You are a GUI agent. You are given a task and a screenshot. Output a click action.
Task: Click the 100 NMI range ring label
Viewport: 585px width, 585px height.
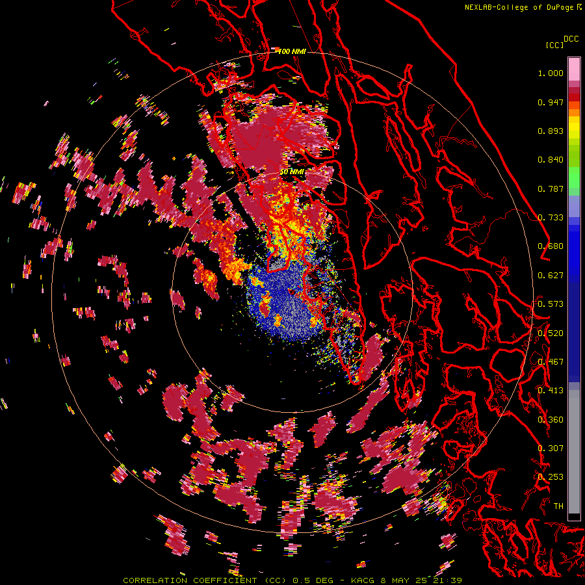pyautogui.click(x=292, y=51)
